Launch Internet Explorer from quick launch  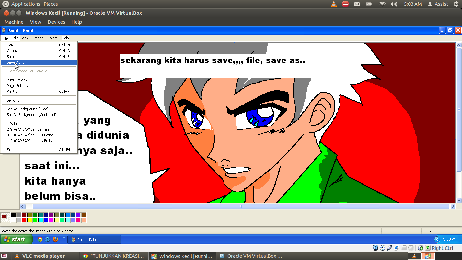click(x=48, y=239)
